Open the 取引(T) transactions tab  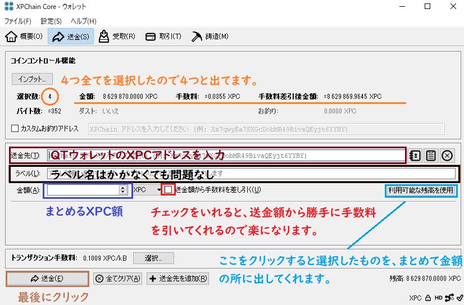[163, 37]
